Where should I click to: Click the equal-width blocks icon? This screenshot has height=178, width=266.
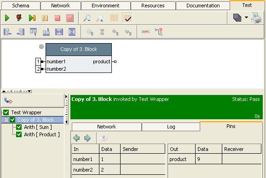click(x=59, y=32)
